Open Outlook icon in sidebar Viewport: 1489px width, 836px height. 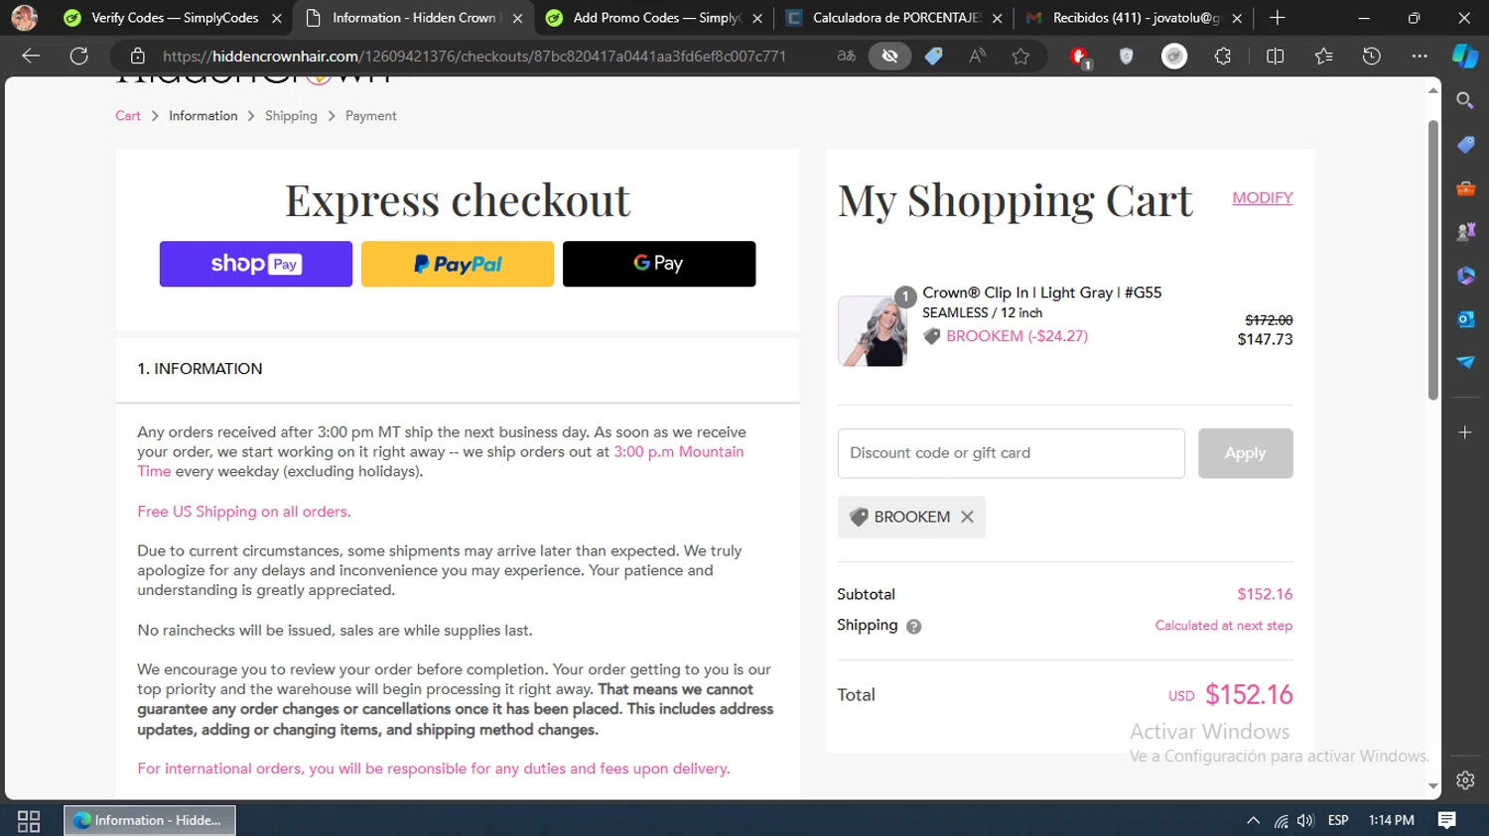[x=1465, y=318]
